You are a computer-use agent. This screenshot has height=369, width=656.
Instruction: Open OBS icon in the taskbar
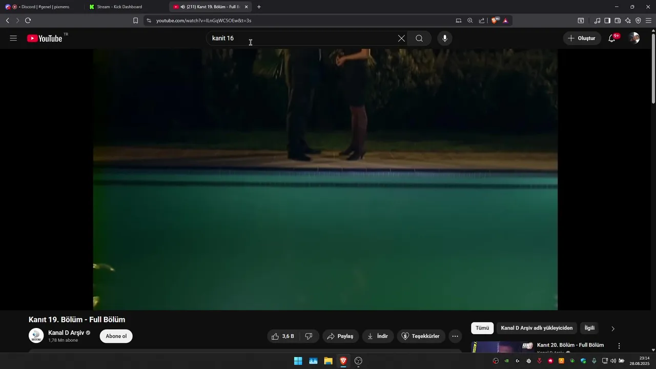358,361
